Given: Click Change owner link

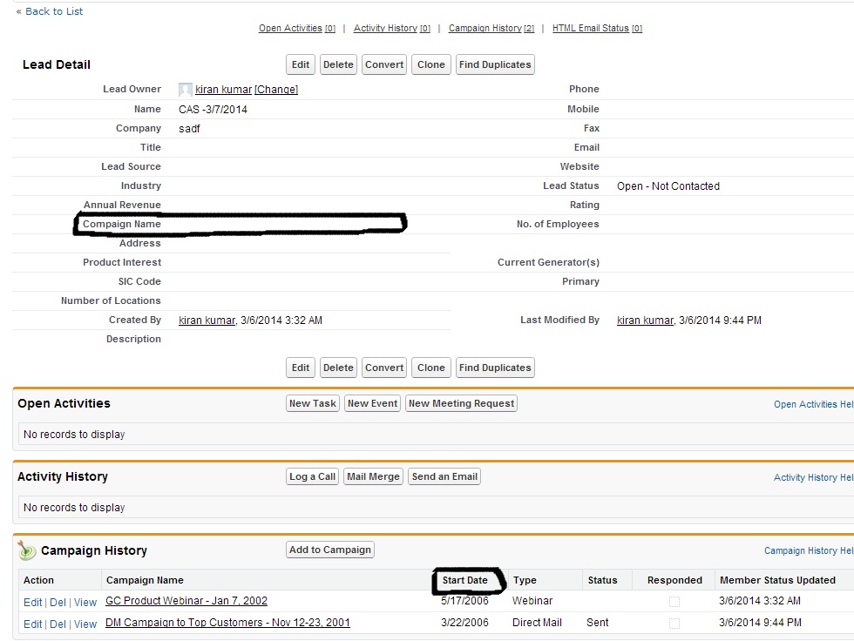Looking at the screenshot, I should coord(276,89).
